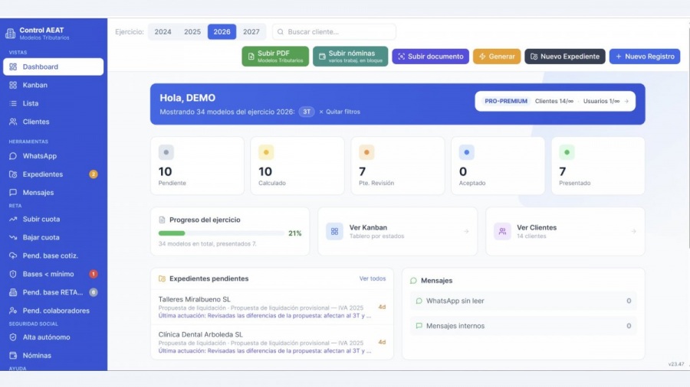Click Quitar filtros link

340,112
